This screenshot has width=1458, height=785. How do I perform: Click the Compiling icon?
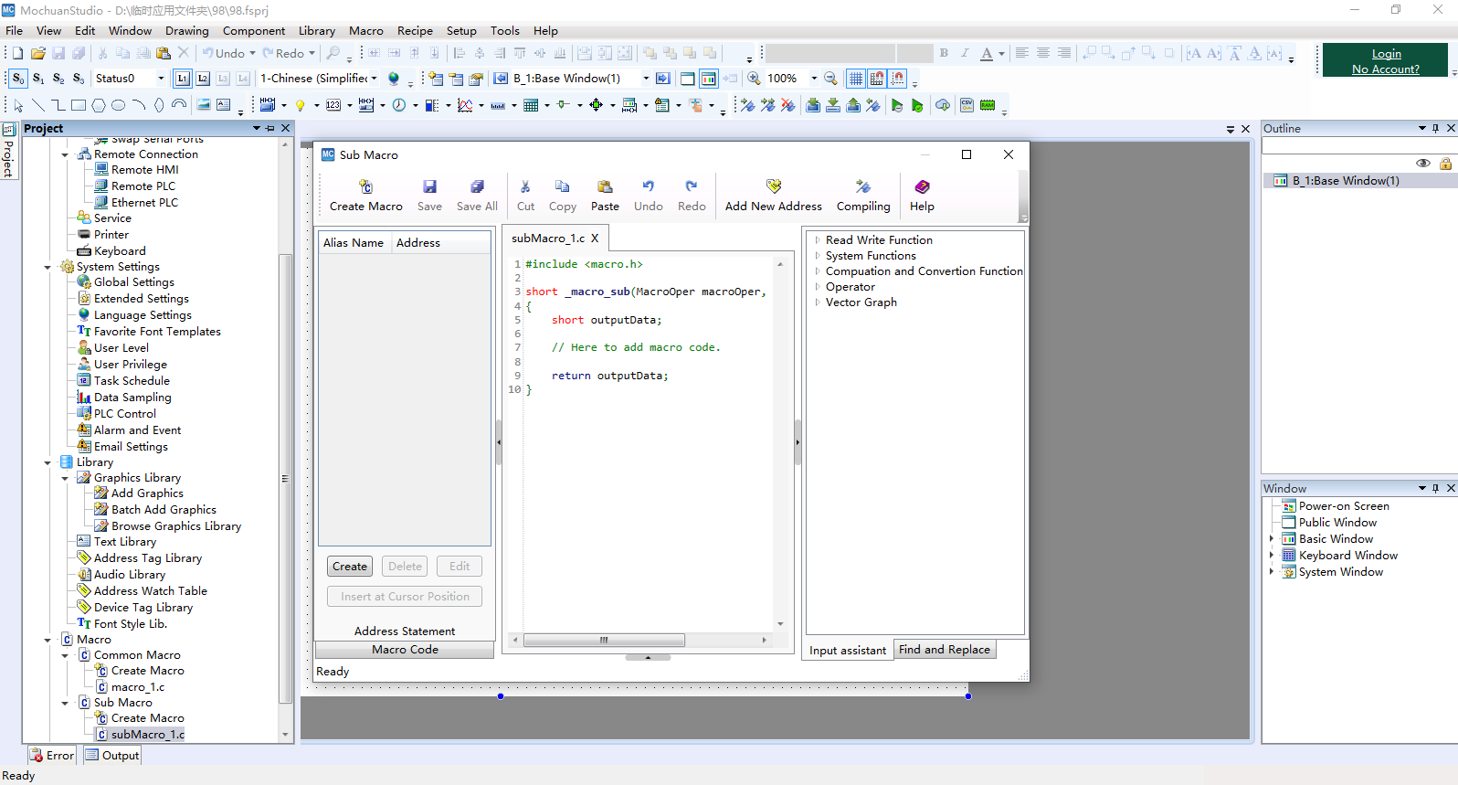862,187
